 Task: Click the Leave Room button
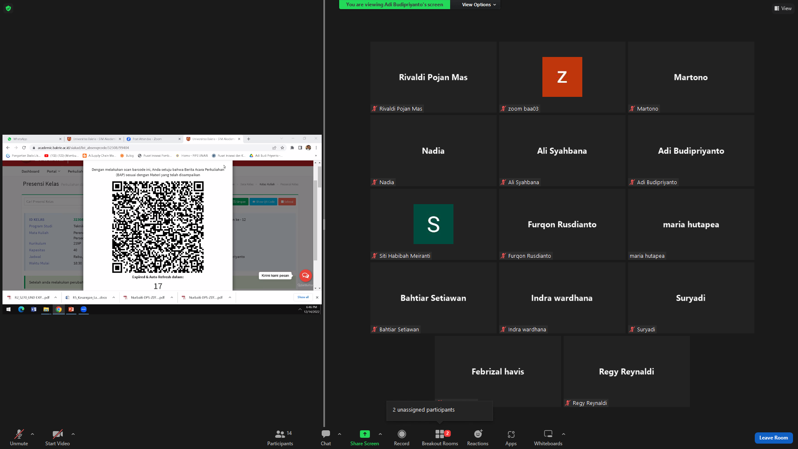click(773, 438)
